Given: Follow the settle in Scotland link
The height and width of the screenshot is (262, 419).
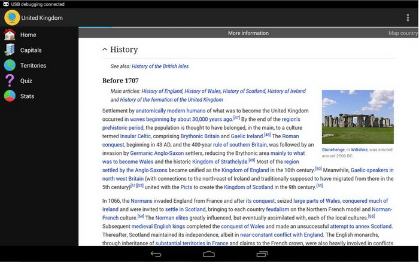Looking at the screenshot, I should (x=185, y=209).
